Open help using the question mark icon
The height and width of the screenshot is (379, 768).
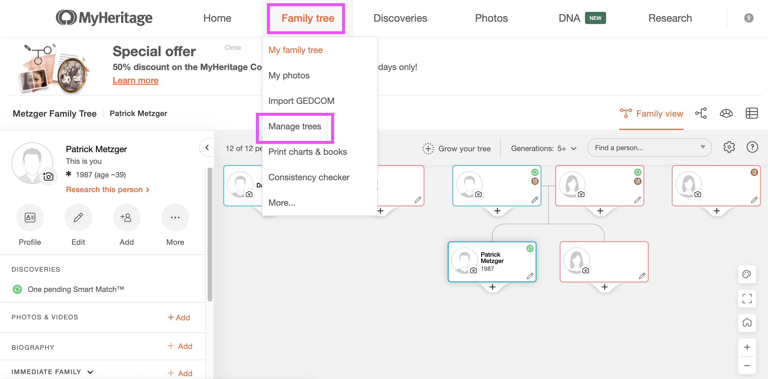pyautogui.click(x=752, y=147)
